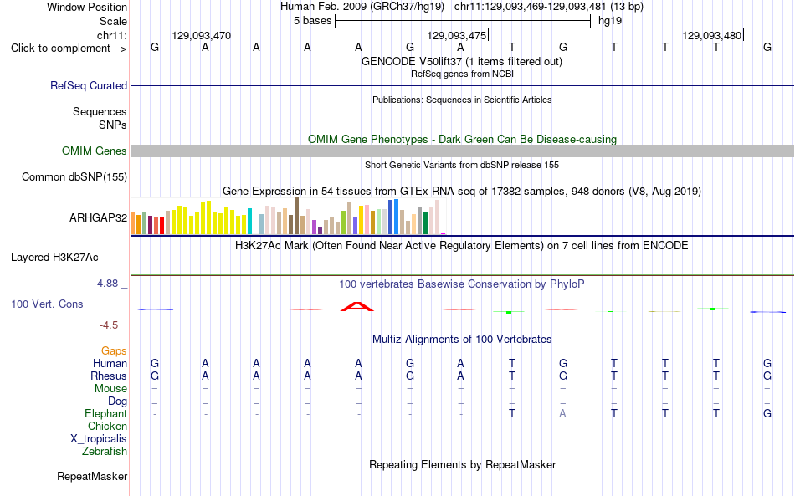The image size is (795, 496).
Task: Select the Human species row label
Action: tap(110, 363)
